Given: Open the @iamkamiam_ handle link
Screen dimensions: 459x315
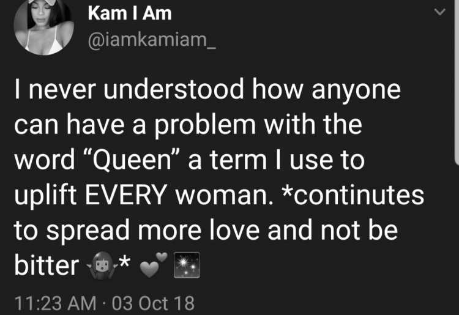Looking at the screenshot, I should [x=152, y=40].
